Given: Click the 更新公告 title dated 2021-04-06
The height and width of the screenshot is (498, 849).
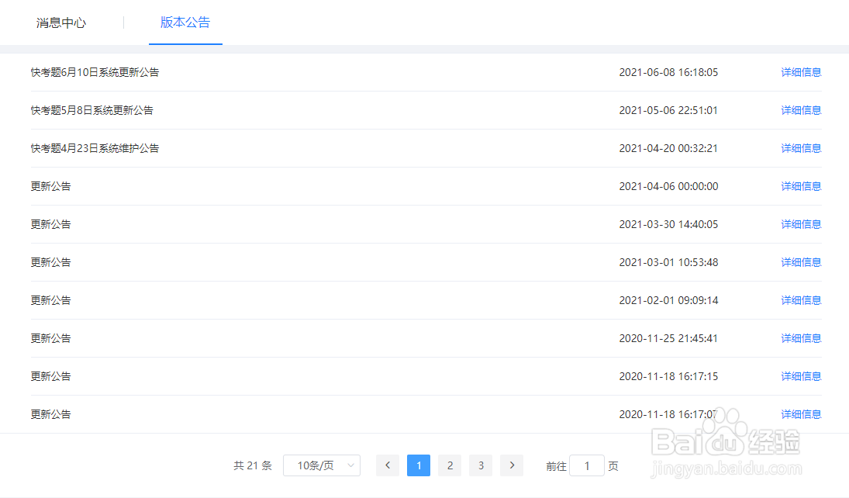Looking at the screenshot, I should tap(51, 186).
